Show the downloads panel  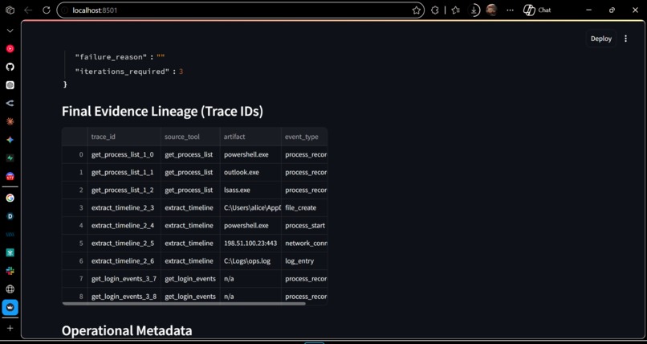coord(474,10)
